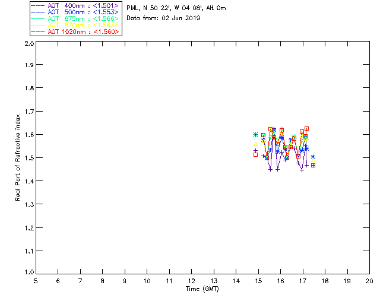380x304 pixels.
Task: Click the 12 x-axis hour label
Action: (x=191, y=281)
